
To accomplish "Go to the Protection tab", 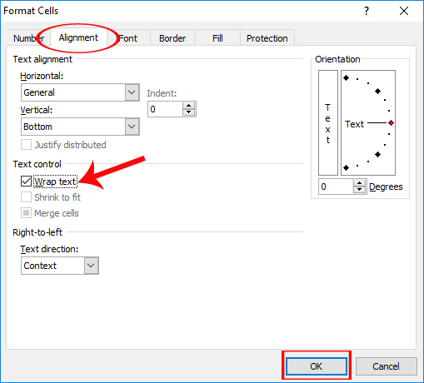I will pyautogui.click(x=267, y=38).
